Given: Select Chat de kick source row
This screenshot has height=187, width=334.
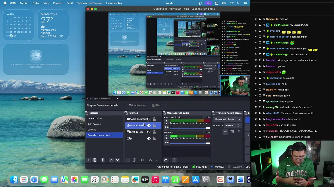Looking at the screenshot, I should (143, 132).
